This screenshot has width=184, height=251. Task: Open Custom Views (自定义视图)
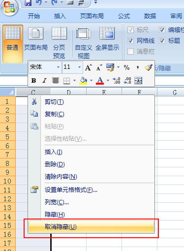point(84,43)
